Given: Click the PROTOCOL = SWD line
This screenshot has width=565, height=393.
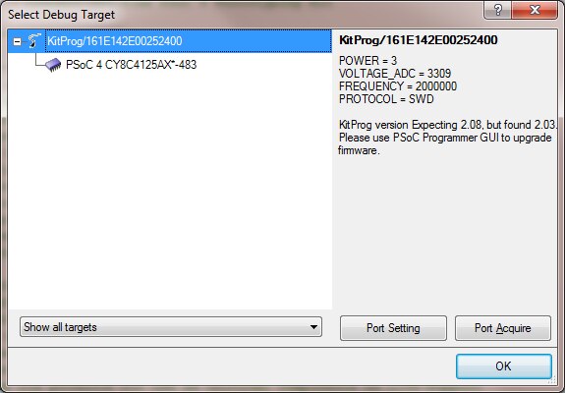Looking at the screenshot, I should tap(386, 99).
